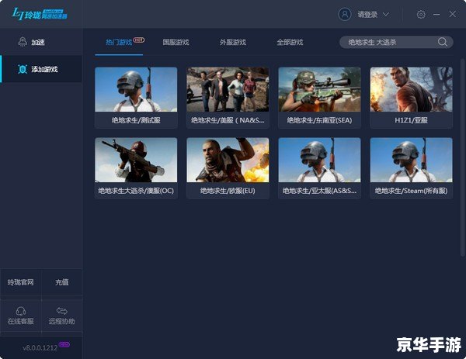Open the 外服游戏 tab
Viewport: 466px width, 359px height.
232,42
